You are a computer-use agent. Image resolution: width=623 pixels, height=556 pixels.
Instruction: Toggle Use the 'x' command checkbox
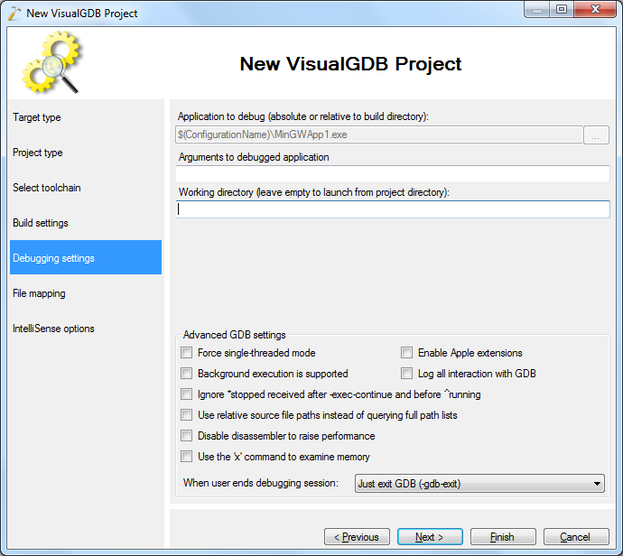pyautogui.click(x=186, y=457)
